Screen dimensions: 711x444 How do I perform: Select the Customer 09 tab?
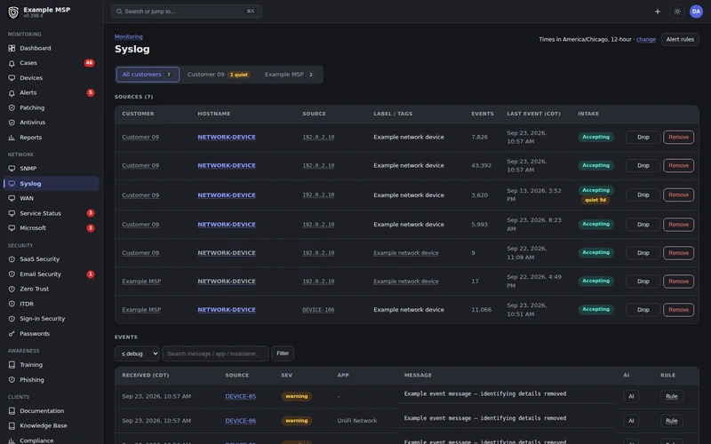218,75
